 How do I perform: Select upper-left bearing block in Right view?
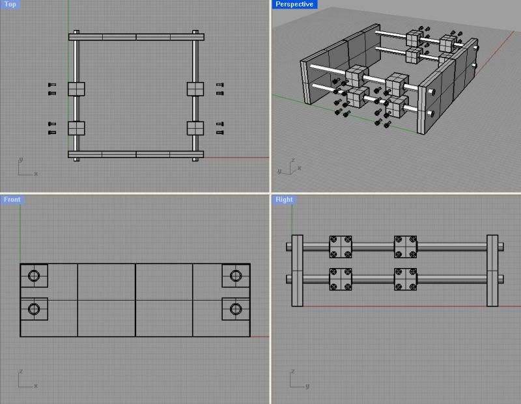coord(341,247)
